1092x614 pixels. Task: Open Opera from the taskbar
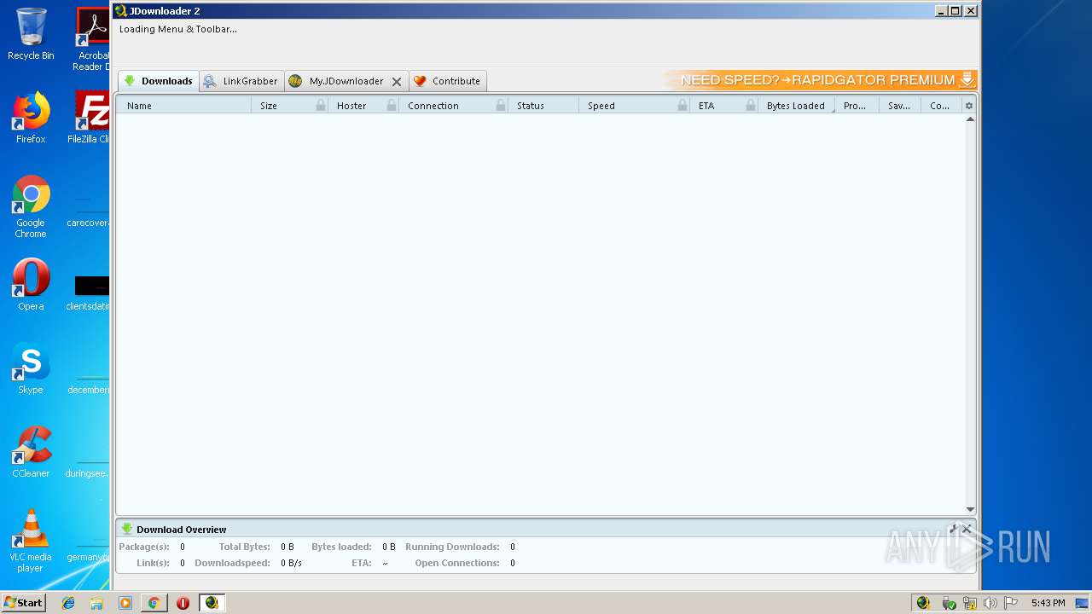[183, 603]
